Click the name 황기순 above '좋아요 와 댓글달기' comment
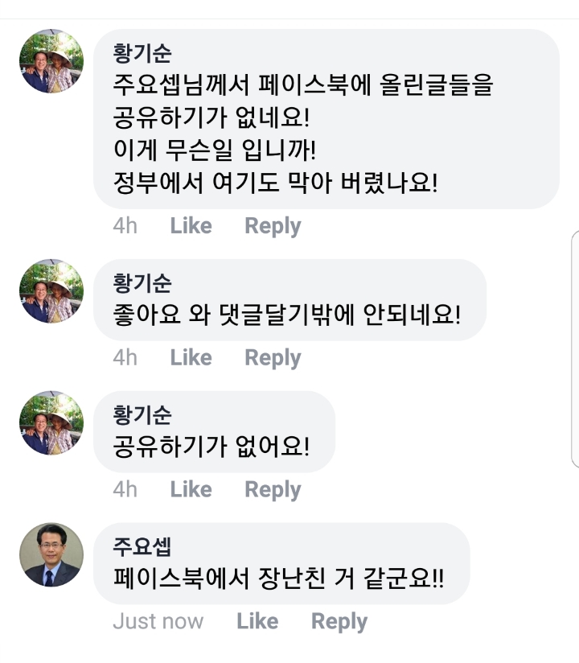Screen dimensions: 579x663 [x=142, y=283]
